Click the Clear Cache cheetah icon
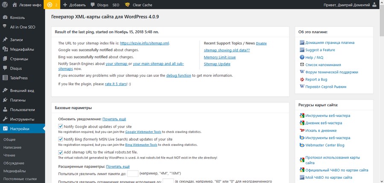 coord(127,5)
